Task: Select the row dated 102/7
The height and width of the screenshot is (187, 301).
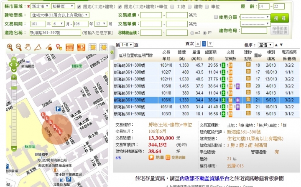Action: (x=207, y=72)
